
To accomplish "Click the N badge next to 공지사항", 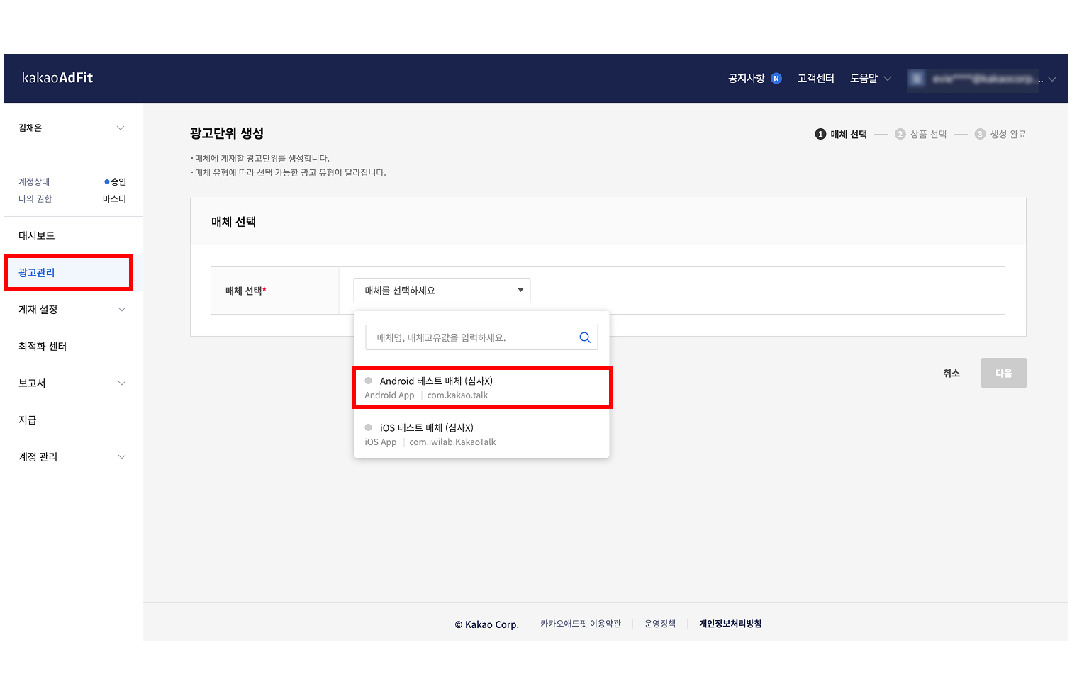I will click(776, 79).
